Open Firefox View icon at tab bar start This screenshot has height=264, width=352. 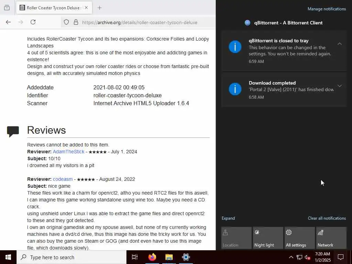tap(7, 8)
